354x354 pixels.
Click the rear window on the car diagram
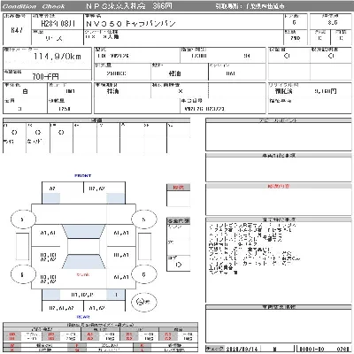pyautogui.click(x=84, y=261)
